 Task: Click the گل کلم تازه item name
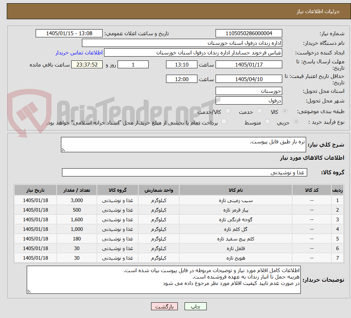click(x=236, y=229)
